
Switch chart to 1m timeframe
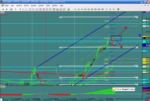tap(75, 9)
